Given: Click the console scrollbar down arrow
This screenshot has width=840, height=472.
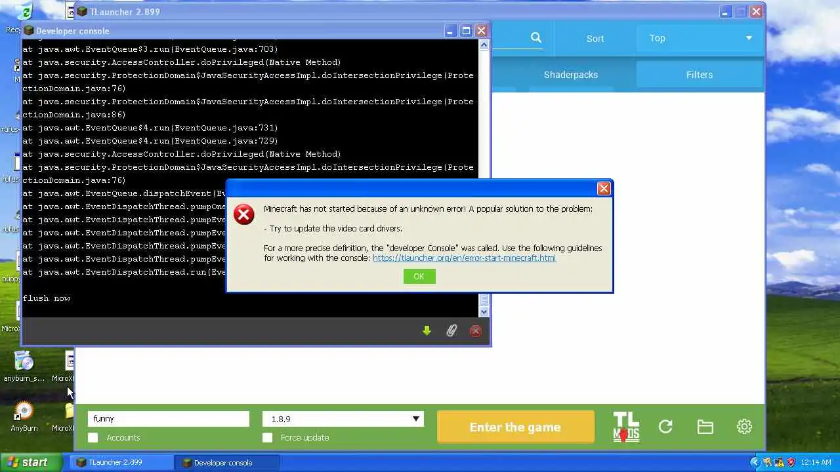Looking at the screenshot, I should coord(484,312).
